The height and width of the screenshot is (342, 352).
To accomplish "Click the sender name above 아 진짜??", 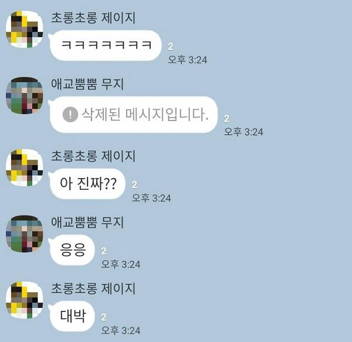I will pyautogui.click(x=93, y=156).
